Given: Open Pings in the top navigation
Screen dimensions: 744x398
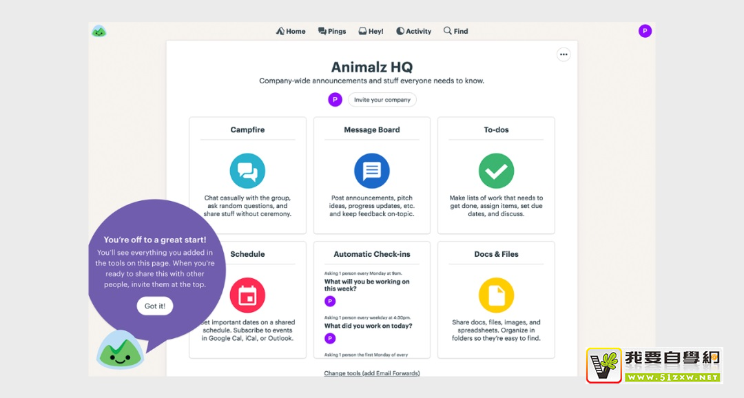Looking at the screenshot, I should [x=331, y=31].
